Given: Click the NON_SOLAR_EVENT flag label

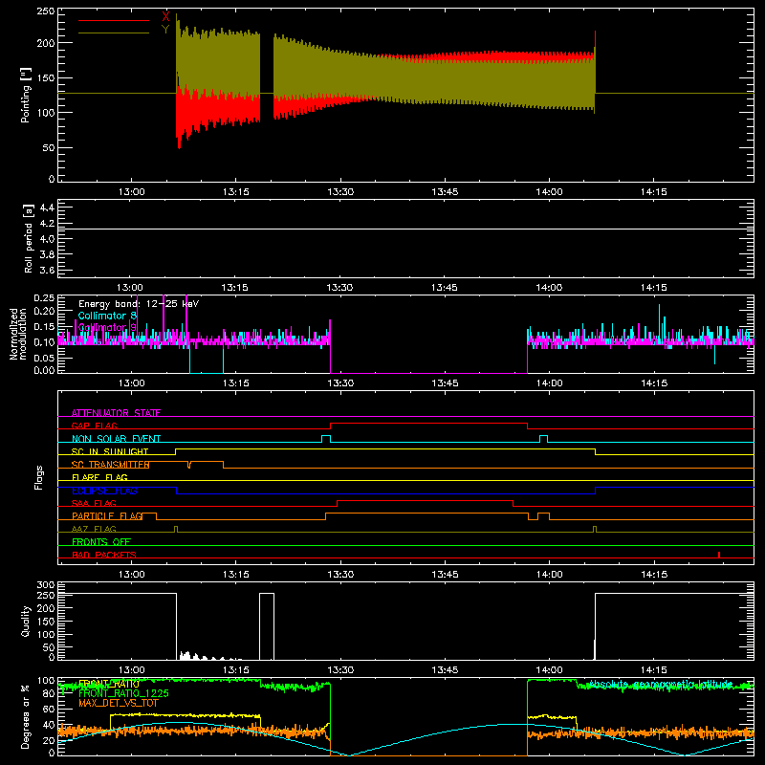Looking at the screenshot, I should (x=116, y=439).
